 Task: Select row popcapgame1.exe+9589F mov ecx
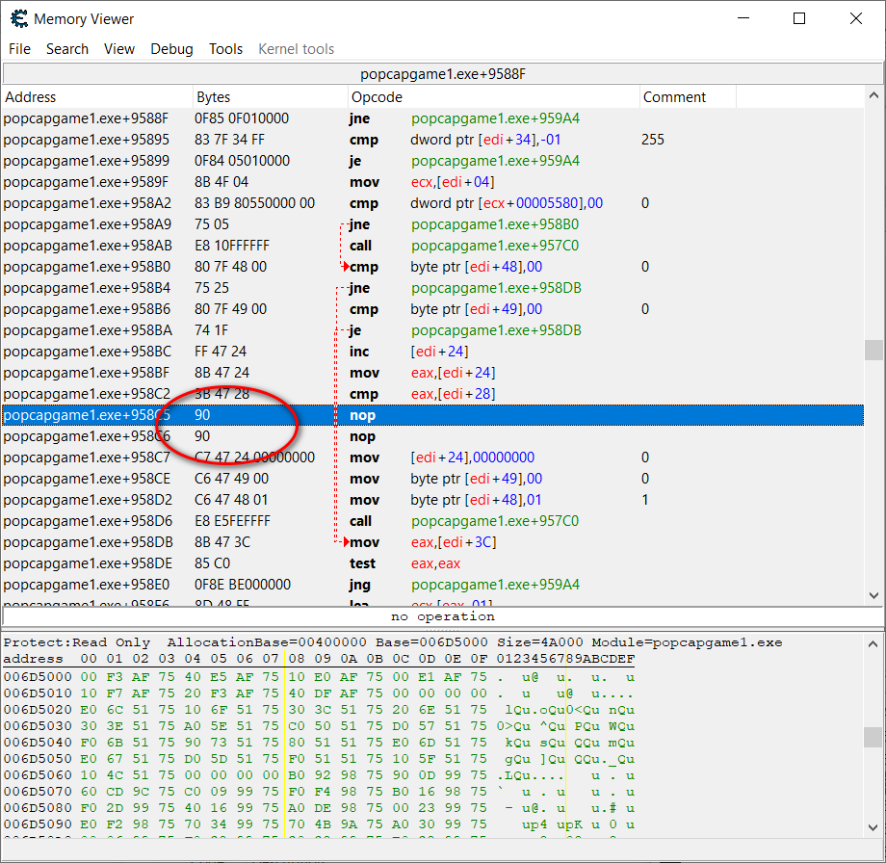click(x=432, y=182)
